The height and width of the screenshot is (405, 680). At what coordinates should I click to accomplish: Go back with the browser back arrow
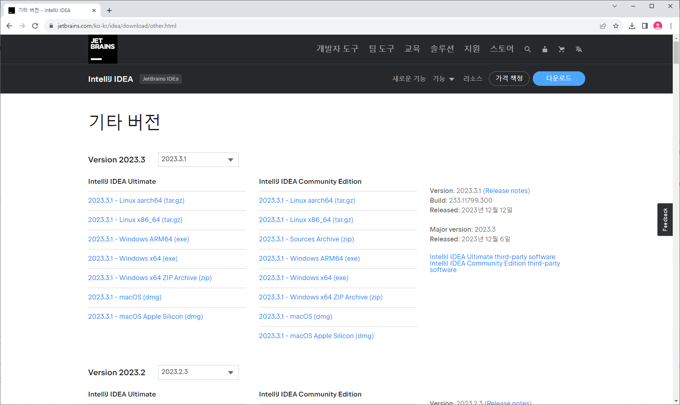(x=9, y=26)
